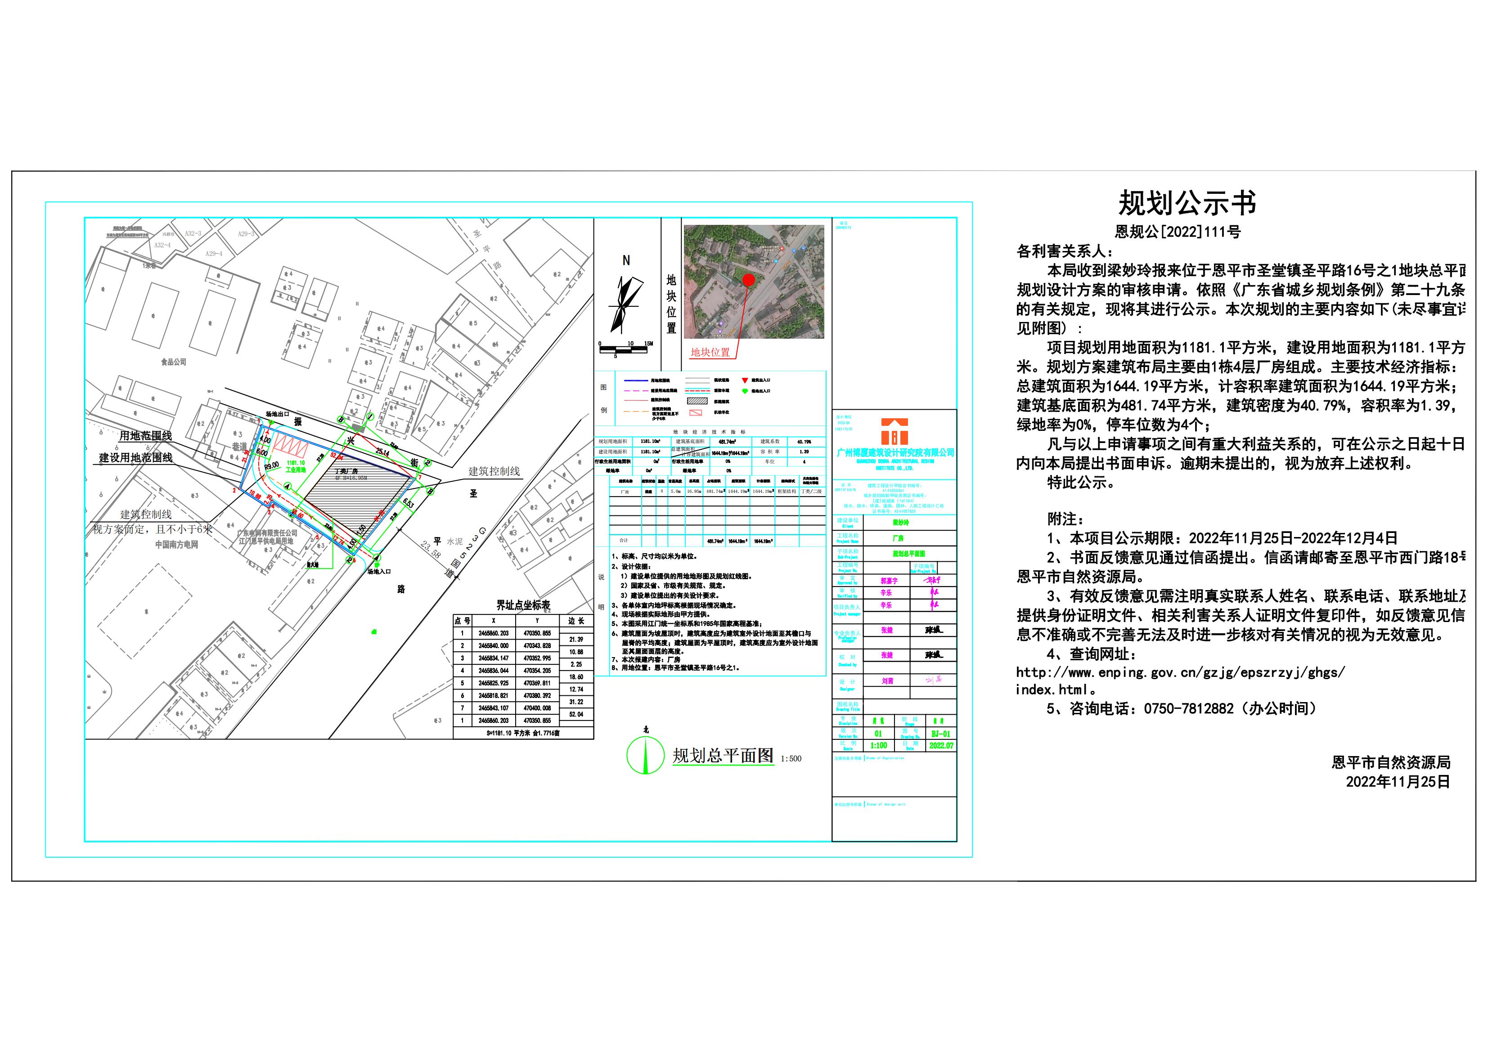Click the 40.79% building density value
Image resolution: width=1488 pixels, height=1052 pixels.
804,442
